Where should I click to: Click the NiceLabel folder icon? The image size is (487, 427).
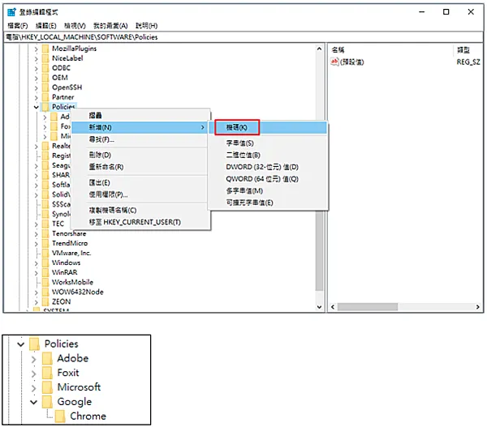pos(45,58)
